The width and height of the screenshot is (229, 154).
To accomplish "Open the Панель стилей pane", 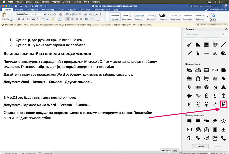I will point(213,17).
